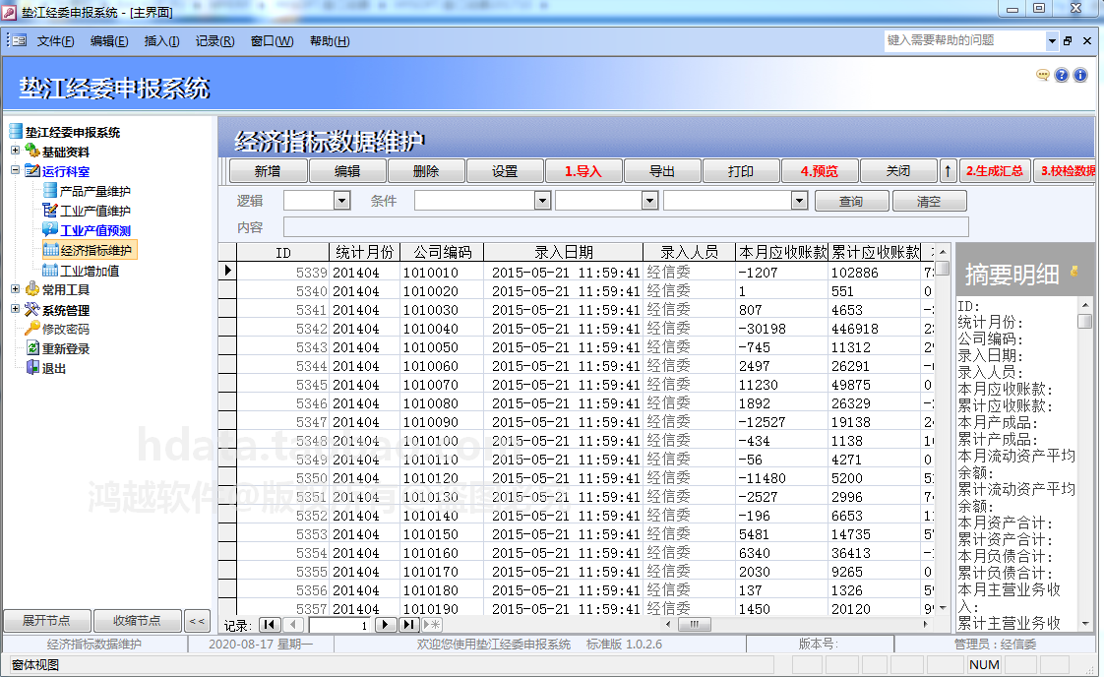Open the blue question mark help icon
This screenshot has height=677, width=1104.
1062,75
